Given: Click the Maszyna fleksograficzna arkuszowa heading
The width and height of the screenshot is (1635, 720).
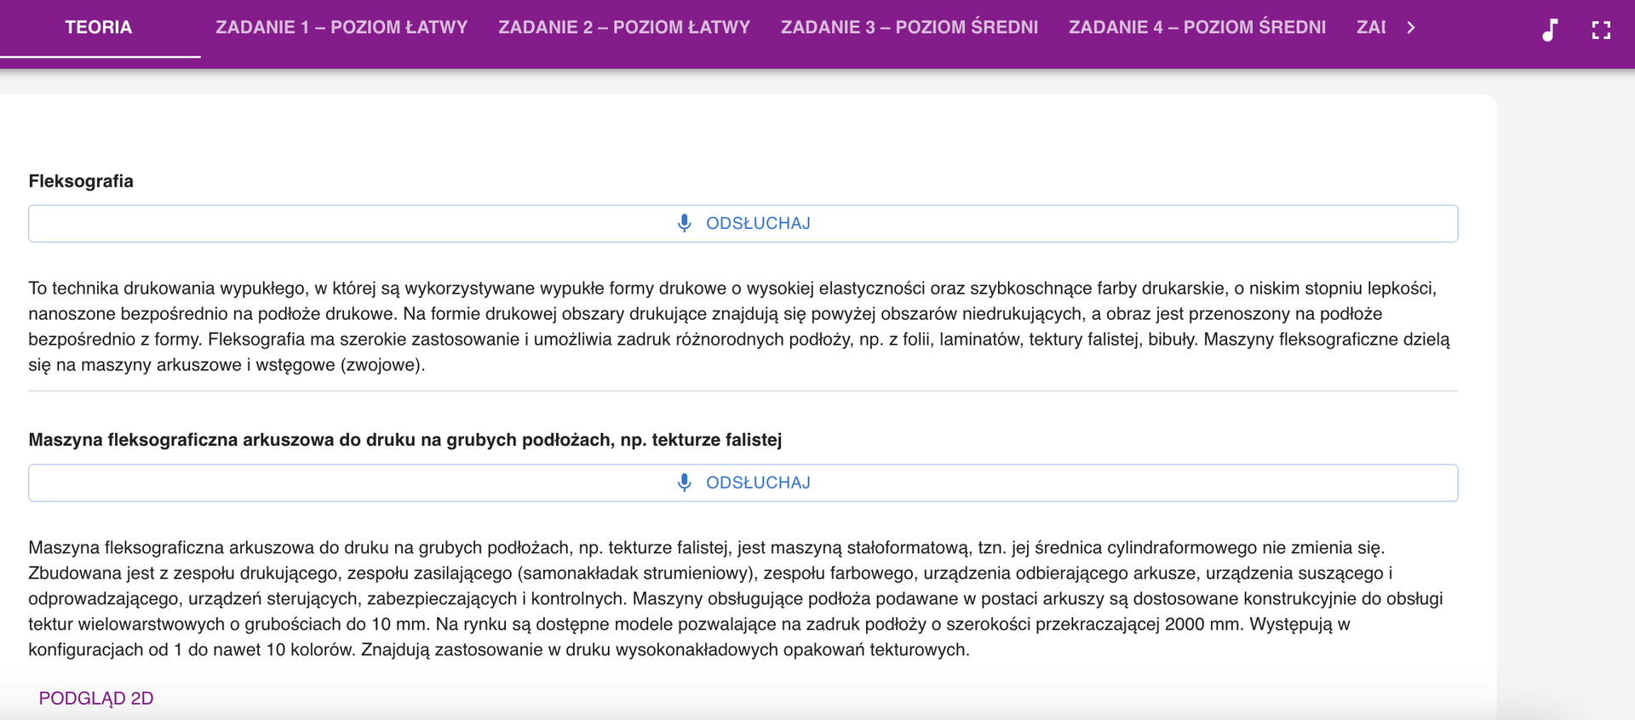Looking at the screenshot, I should tap(404, 440).
